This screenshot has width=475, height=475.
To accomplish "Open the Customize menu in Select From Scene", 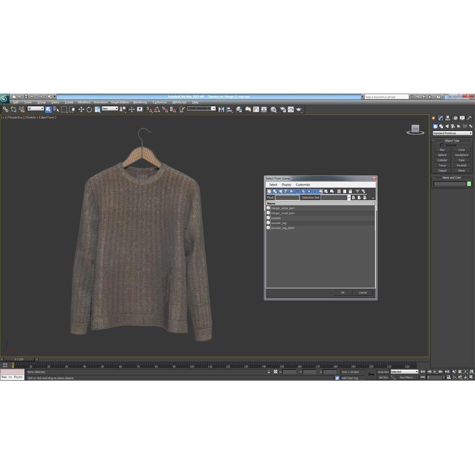I will click(303, 184).
